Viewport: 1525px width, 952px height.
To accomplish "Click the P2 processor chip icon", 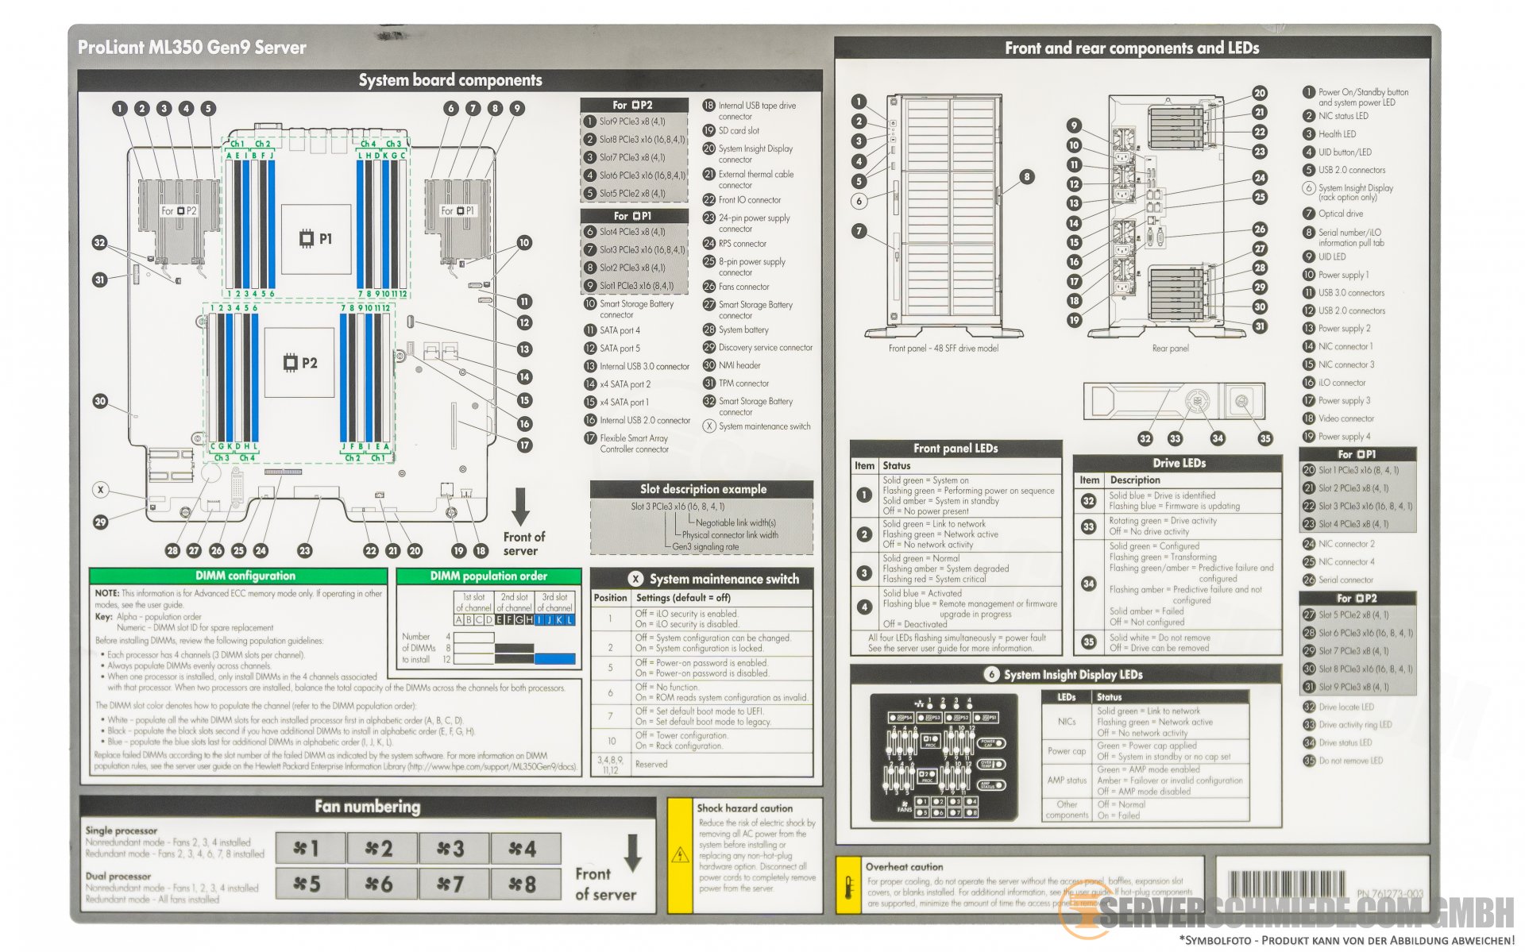I will [x=290, y=363].
